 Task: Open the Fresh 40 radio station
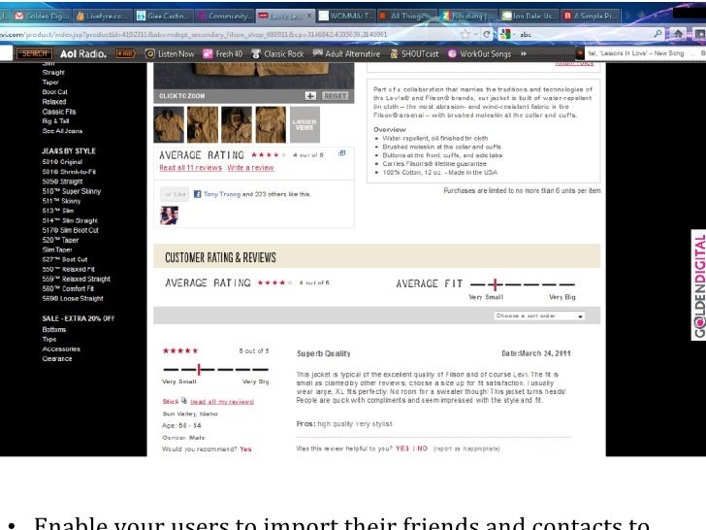[223, 53]
